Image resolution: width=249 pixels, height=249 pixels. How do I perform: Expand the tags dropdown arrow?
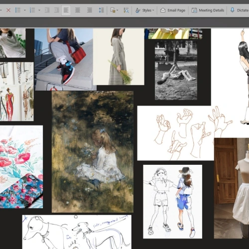click(118, 10)
